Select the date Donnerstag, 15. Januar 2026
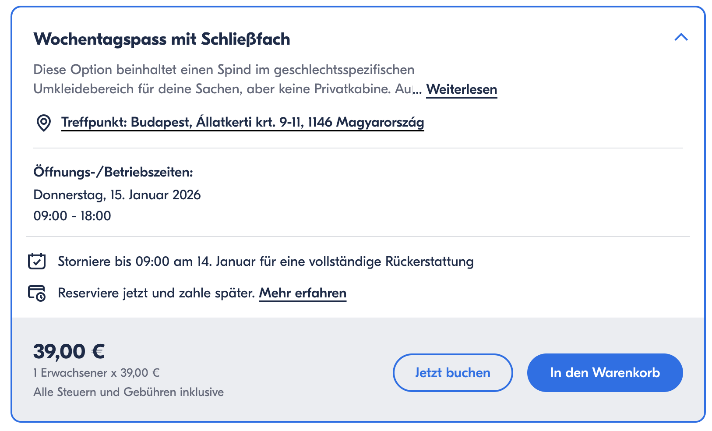Screen dimensions: 712x431 pyautogui.click(x=117, y=195)
